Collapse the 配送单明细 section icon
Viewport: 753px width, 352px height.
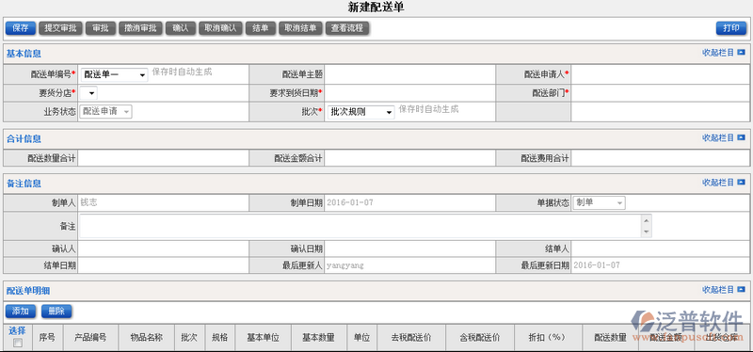(x=742, y=290)
